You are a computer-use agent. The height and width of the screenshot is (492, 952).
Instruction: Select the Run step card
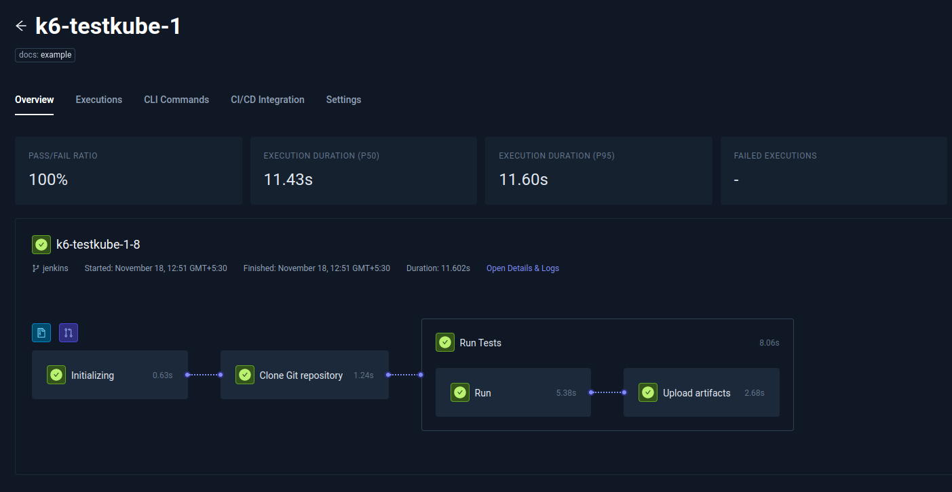pyautogui.click(x=513, y=392)
